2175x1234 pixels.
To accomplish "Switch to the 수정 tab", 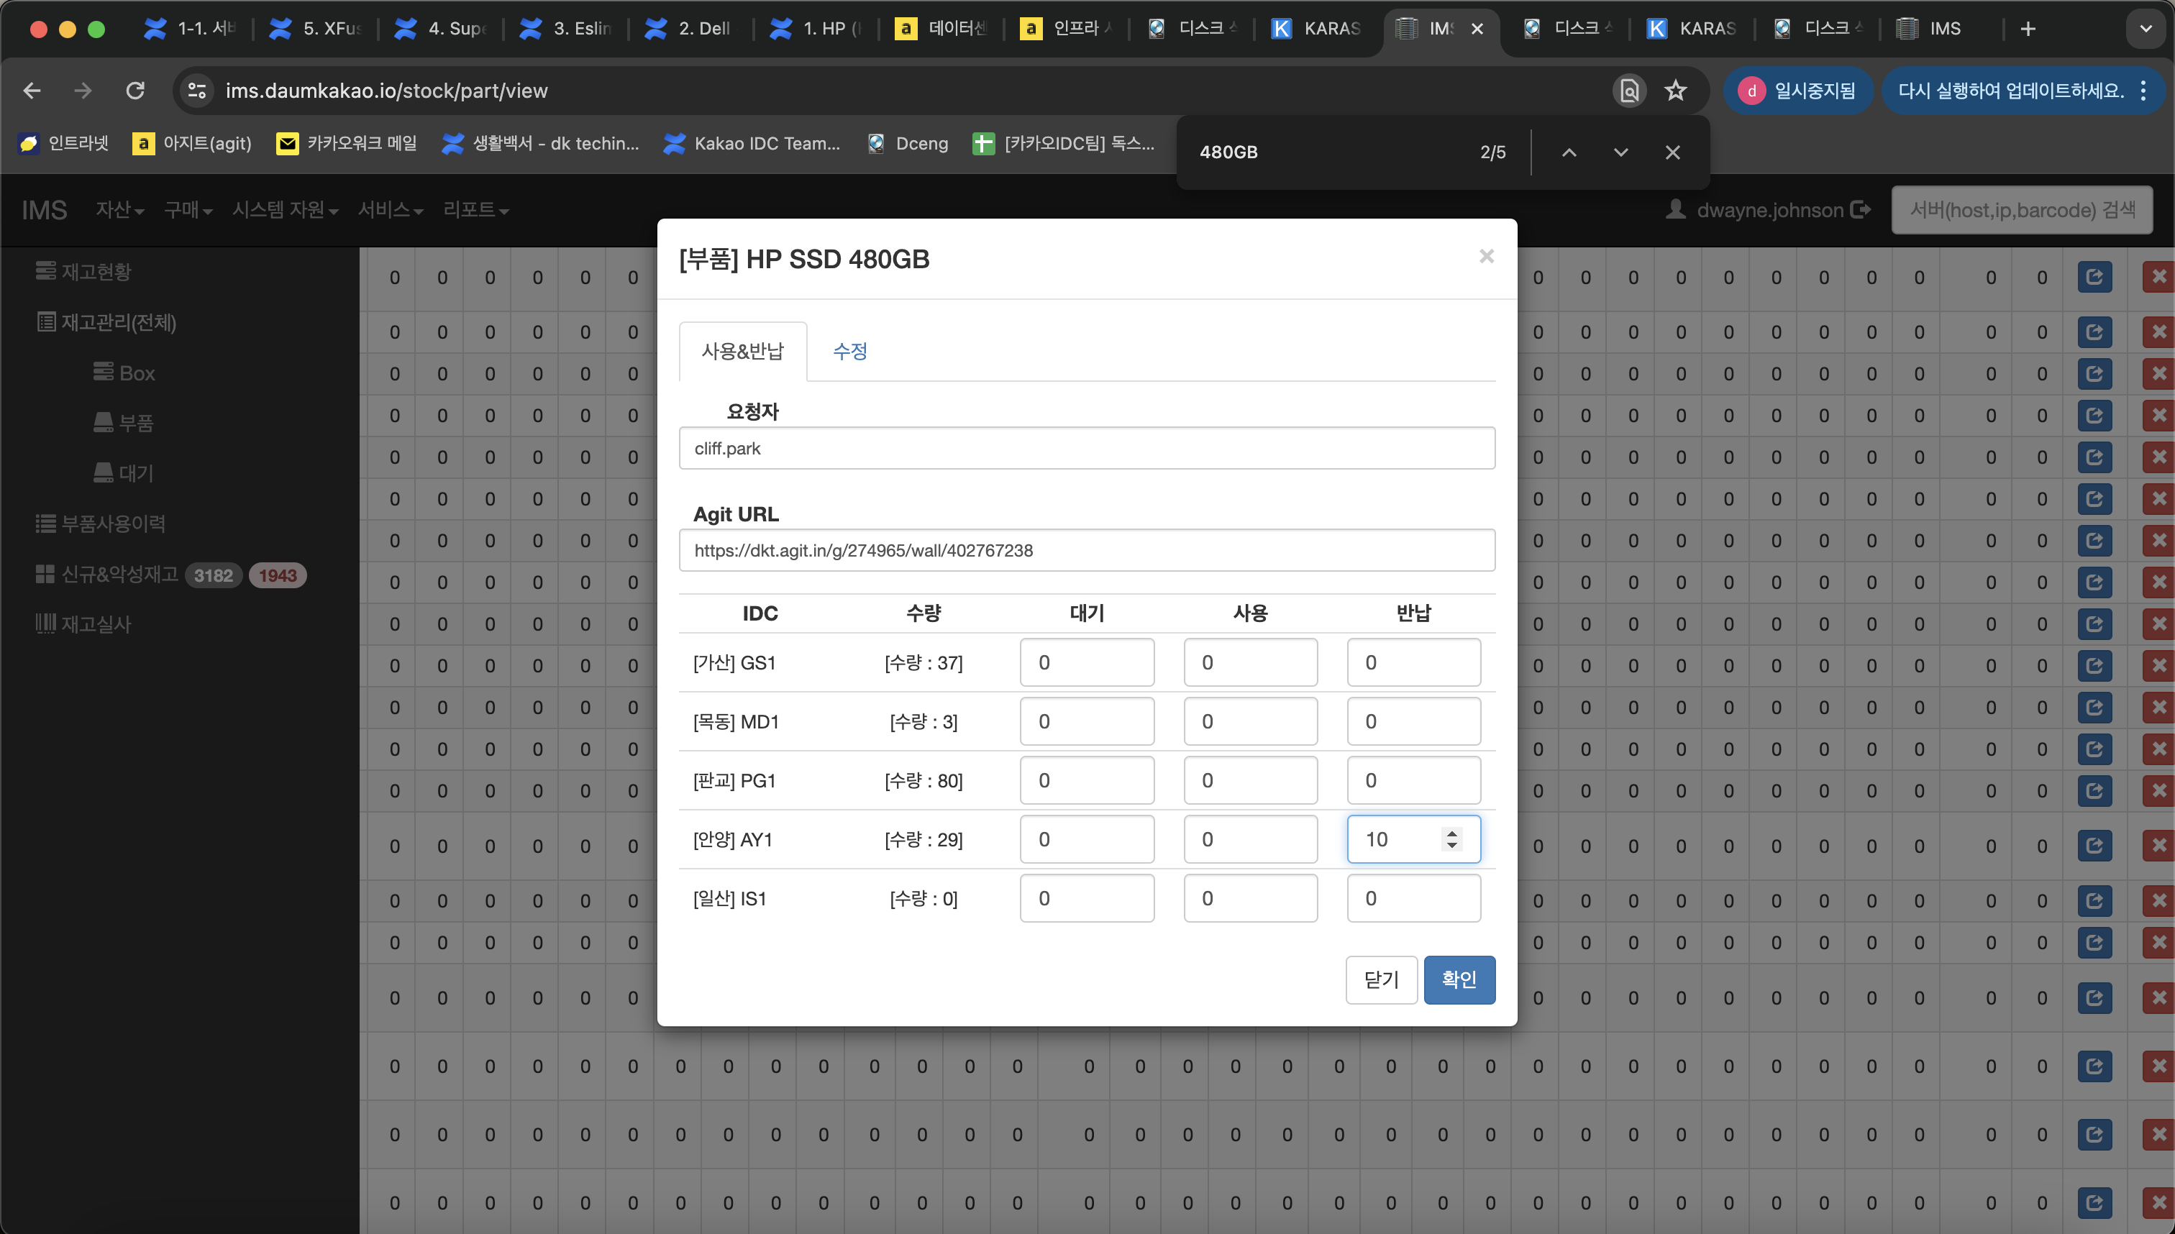I will [849, 351].
